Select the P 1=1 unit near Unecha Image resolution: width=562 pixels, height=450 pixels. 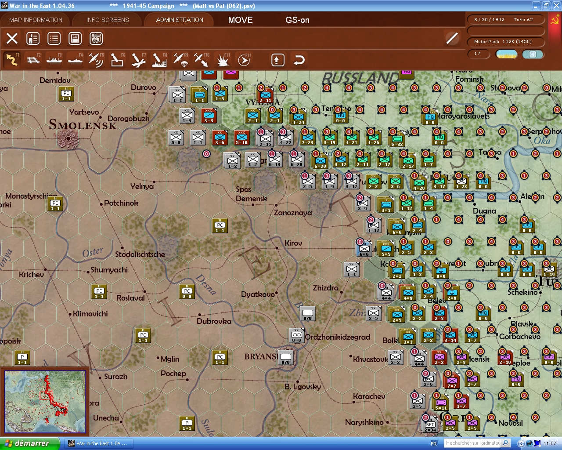pos(187,424)
